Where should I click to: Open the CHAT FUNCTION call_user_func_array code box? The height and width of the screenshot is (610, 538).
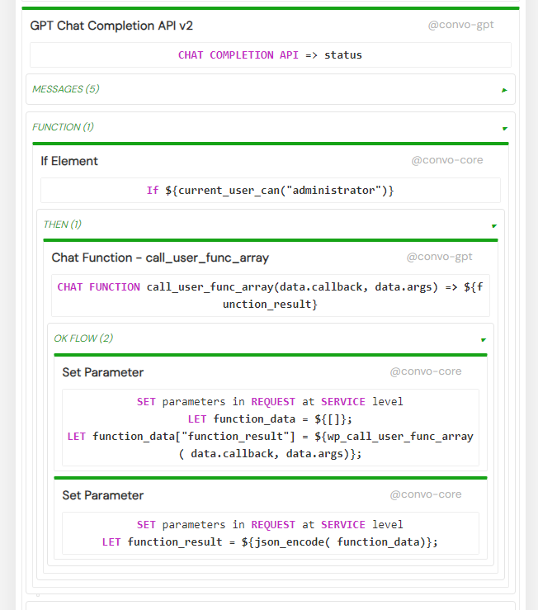[271, 296]
